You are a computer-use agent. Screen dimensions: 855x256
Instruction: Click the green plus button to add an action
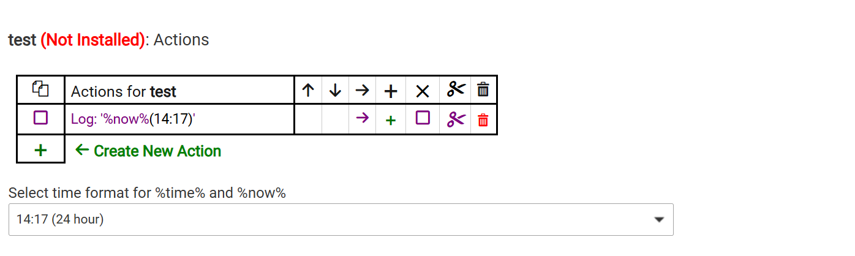40,149
